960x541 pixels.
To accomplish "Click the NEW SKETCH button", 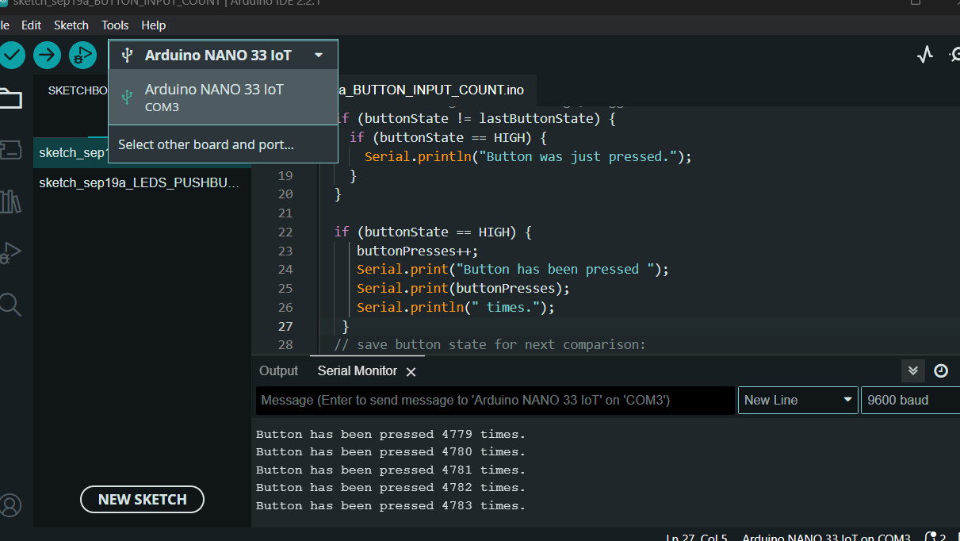I will tap(143, 500).
